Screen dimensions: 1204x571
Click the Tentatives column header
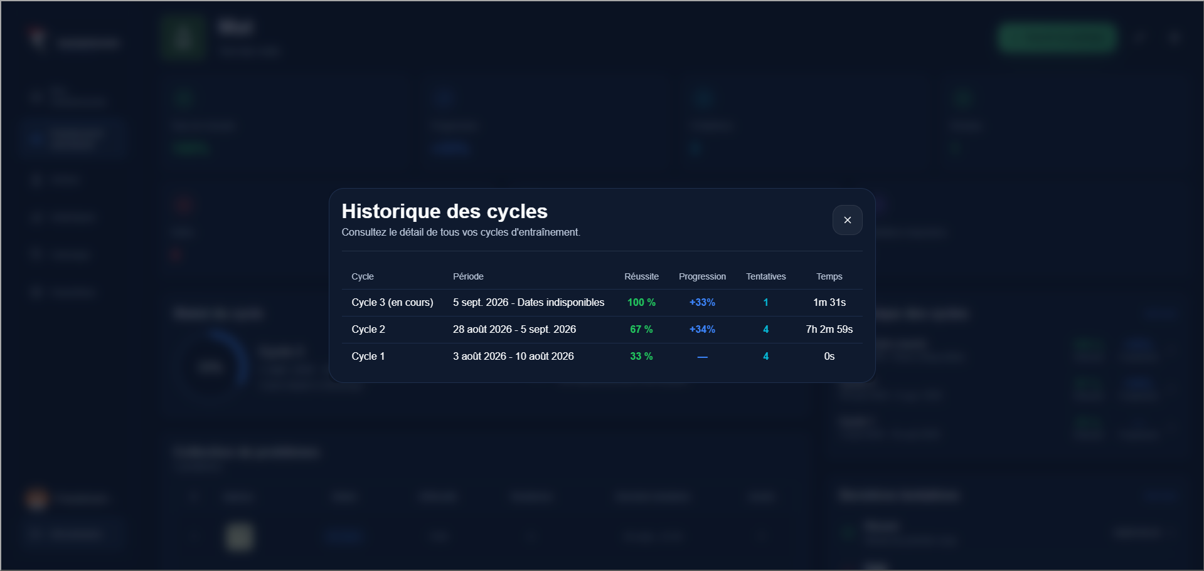click(765, 276)
